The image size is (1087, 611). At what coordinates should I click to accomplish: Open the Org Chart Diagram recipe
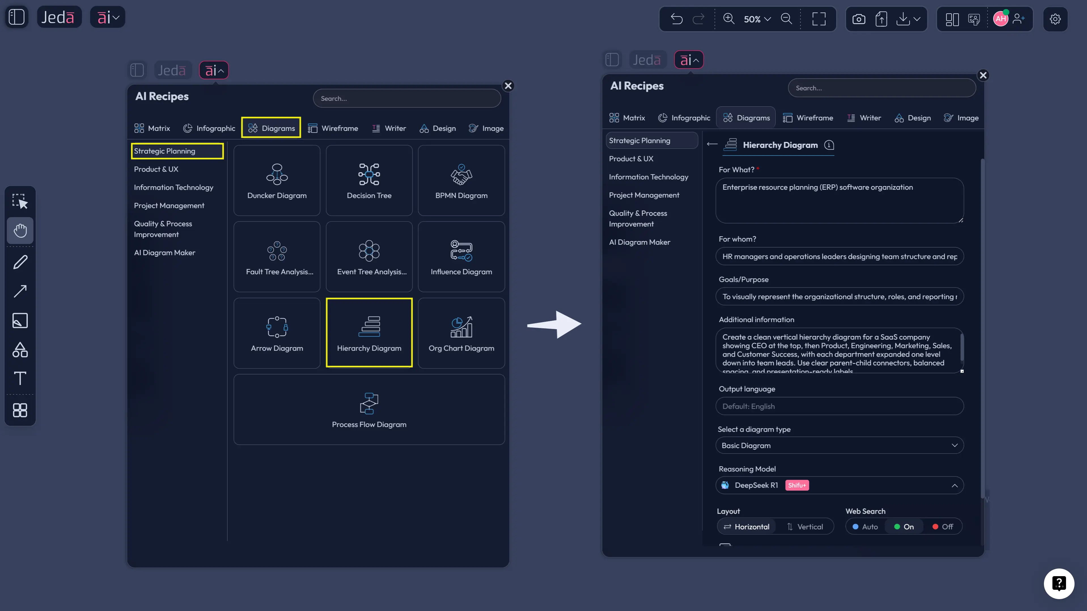coord(461,333)
